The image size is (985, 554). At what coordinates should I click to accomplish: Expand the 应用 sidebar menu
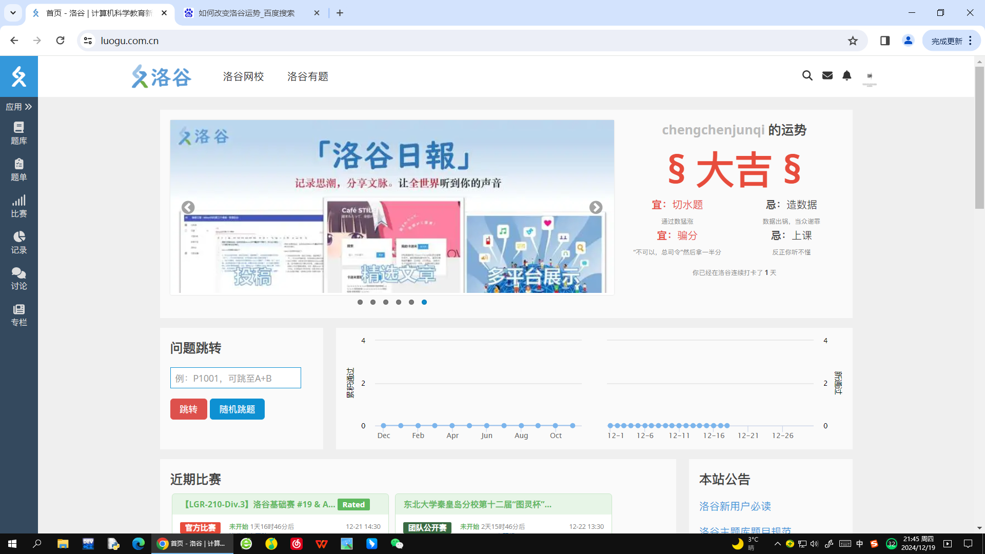pyautogui.click(x=19, y=107)
